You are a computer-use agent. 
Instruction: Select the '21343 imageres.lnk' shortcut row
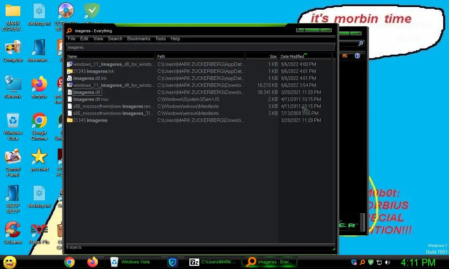(199, 71)
